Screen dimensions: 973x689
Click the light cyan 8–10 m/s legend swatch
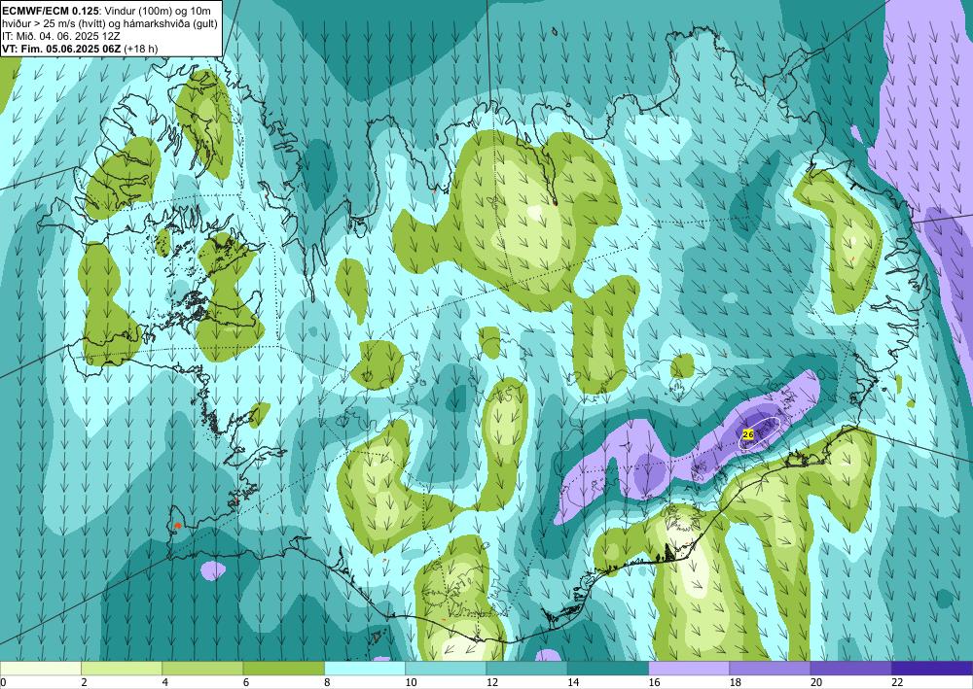365,668
